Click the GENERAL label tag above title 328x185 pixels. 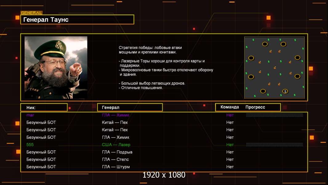[31, 13]
